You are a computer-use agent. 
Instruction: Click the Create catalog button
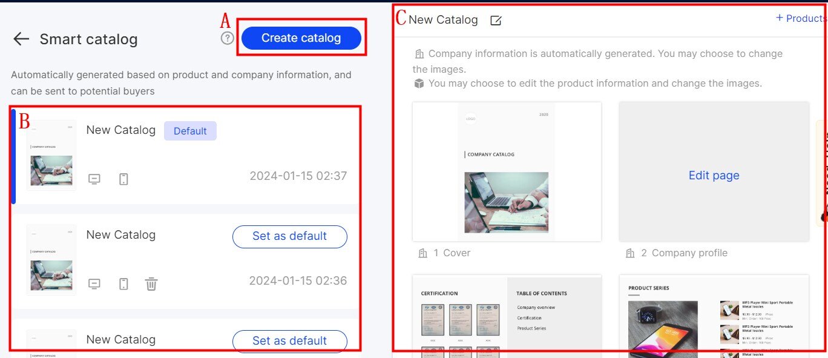click(301, 38)
